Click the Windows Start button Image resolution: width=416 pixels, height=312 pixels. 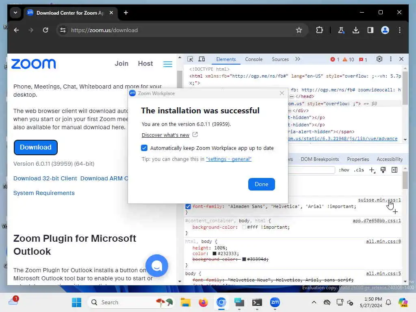point(77,302)
